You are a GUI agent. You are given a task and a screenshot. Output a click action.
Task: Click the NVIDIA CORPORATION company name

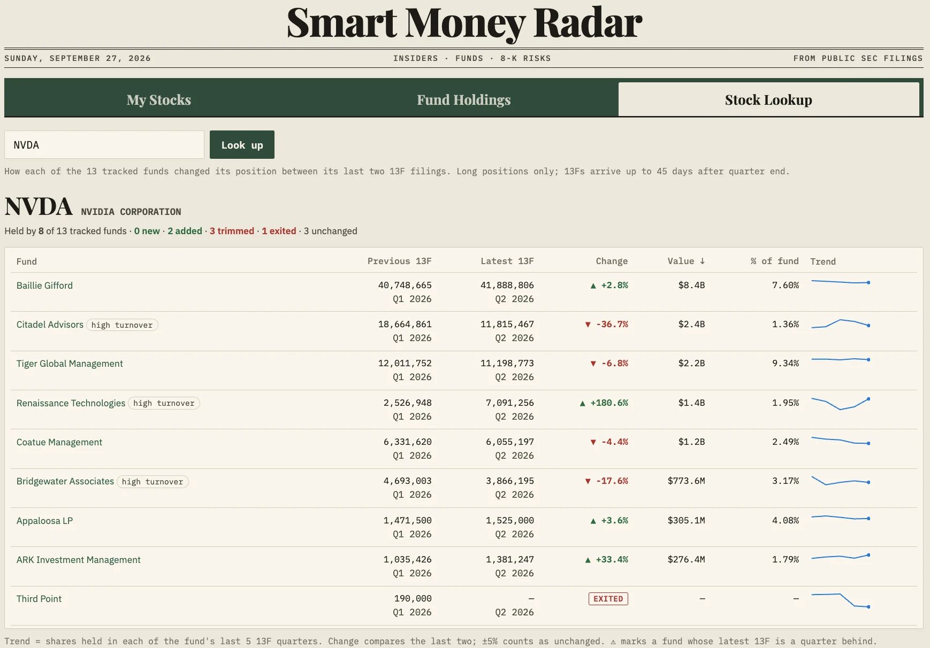131,212
